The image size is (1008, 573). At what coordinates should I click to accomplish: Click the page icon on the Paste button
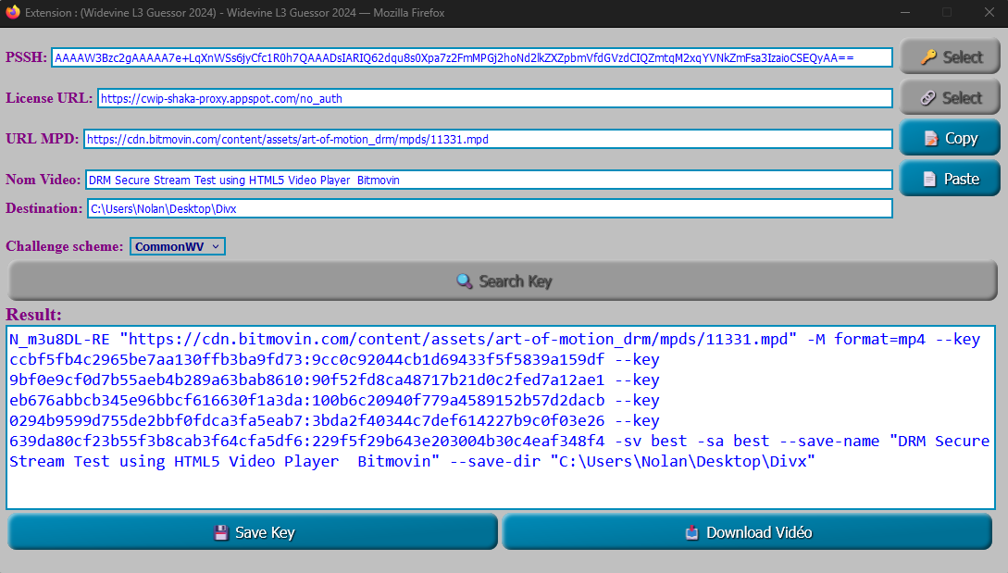click(929, 179)
